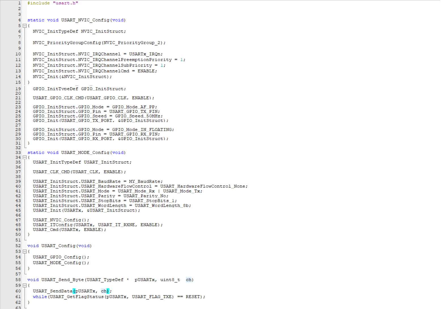Screen dimensions: 441x309
Task: Click USART_Parity_No value
Action: pos(145,196)
